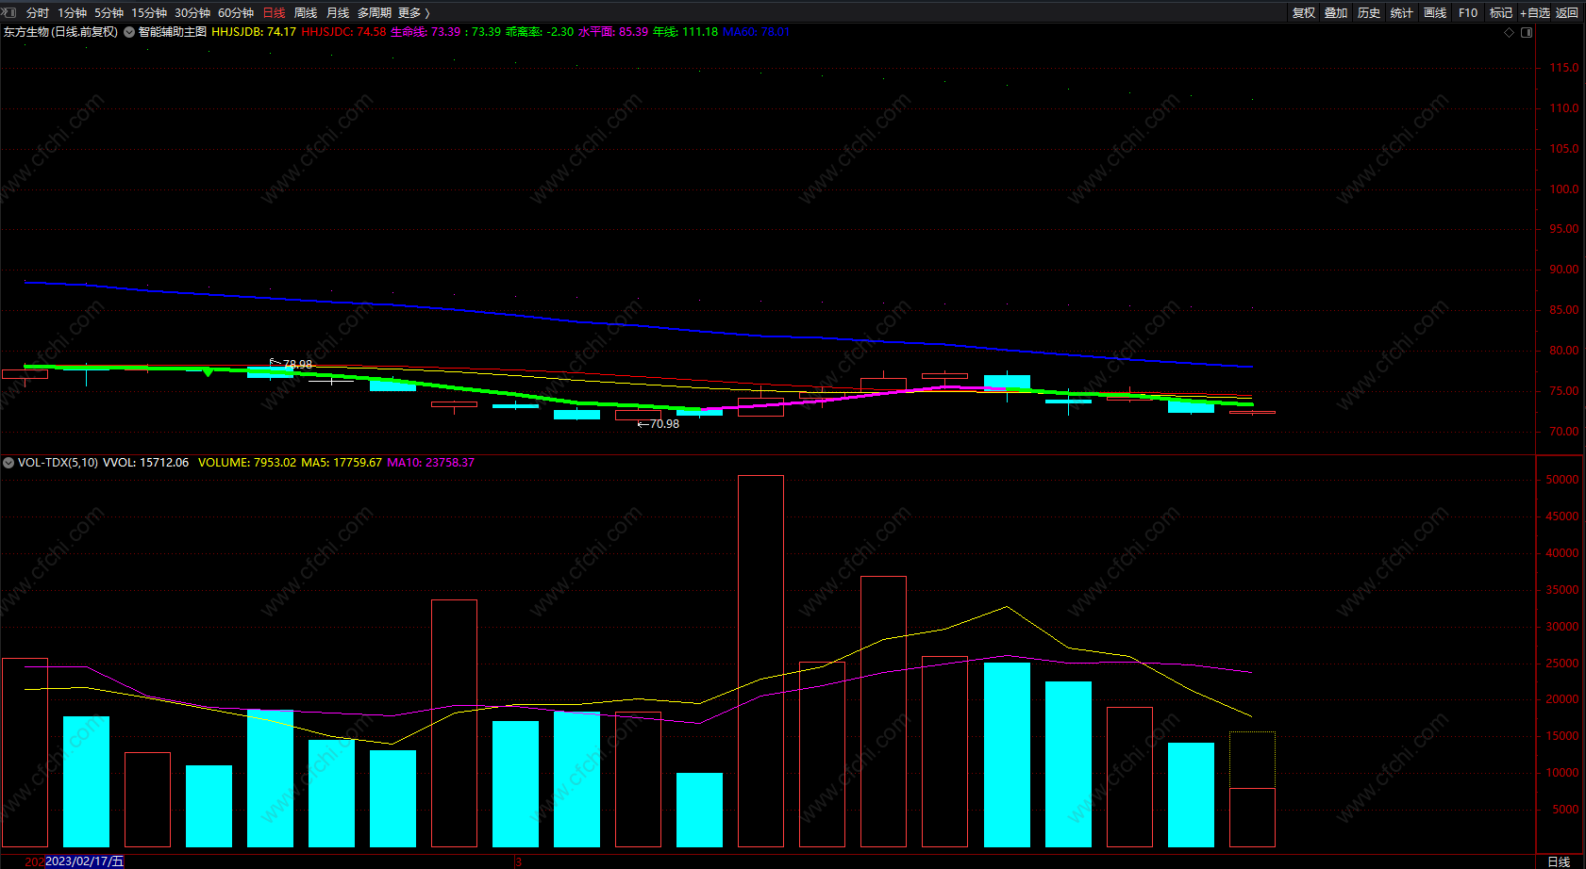Image resolution: width=1586 pixels, height=869 pixels.
Task: Click the VOLUME: 7953.02 value
Action: [x=247, y=463]
